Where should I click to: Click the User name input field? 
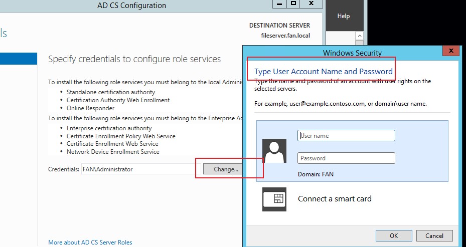[x=346, y=135]
